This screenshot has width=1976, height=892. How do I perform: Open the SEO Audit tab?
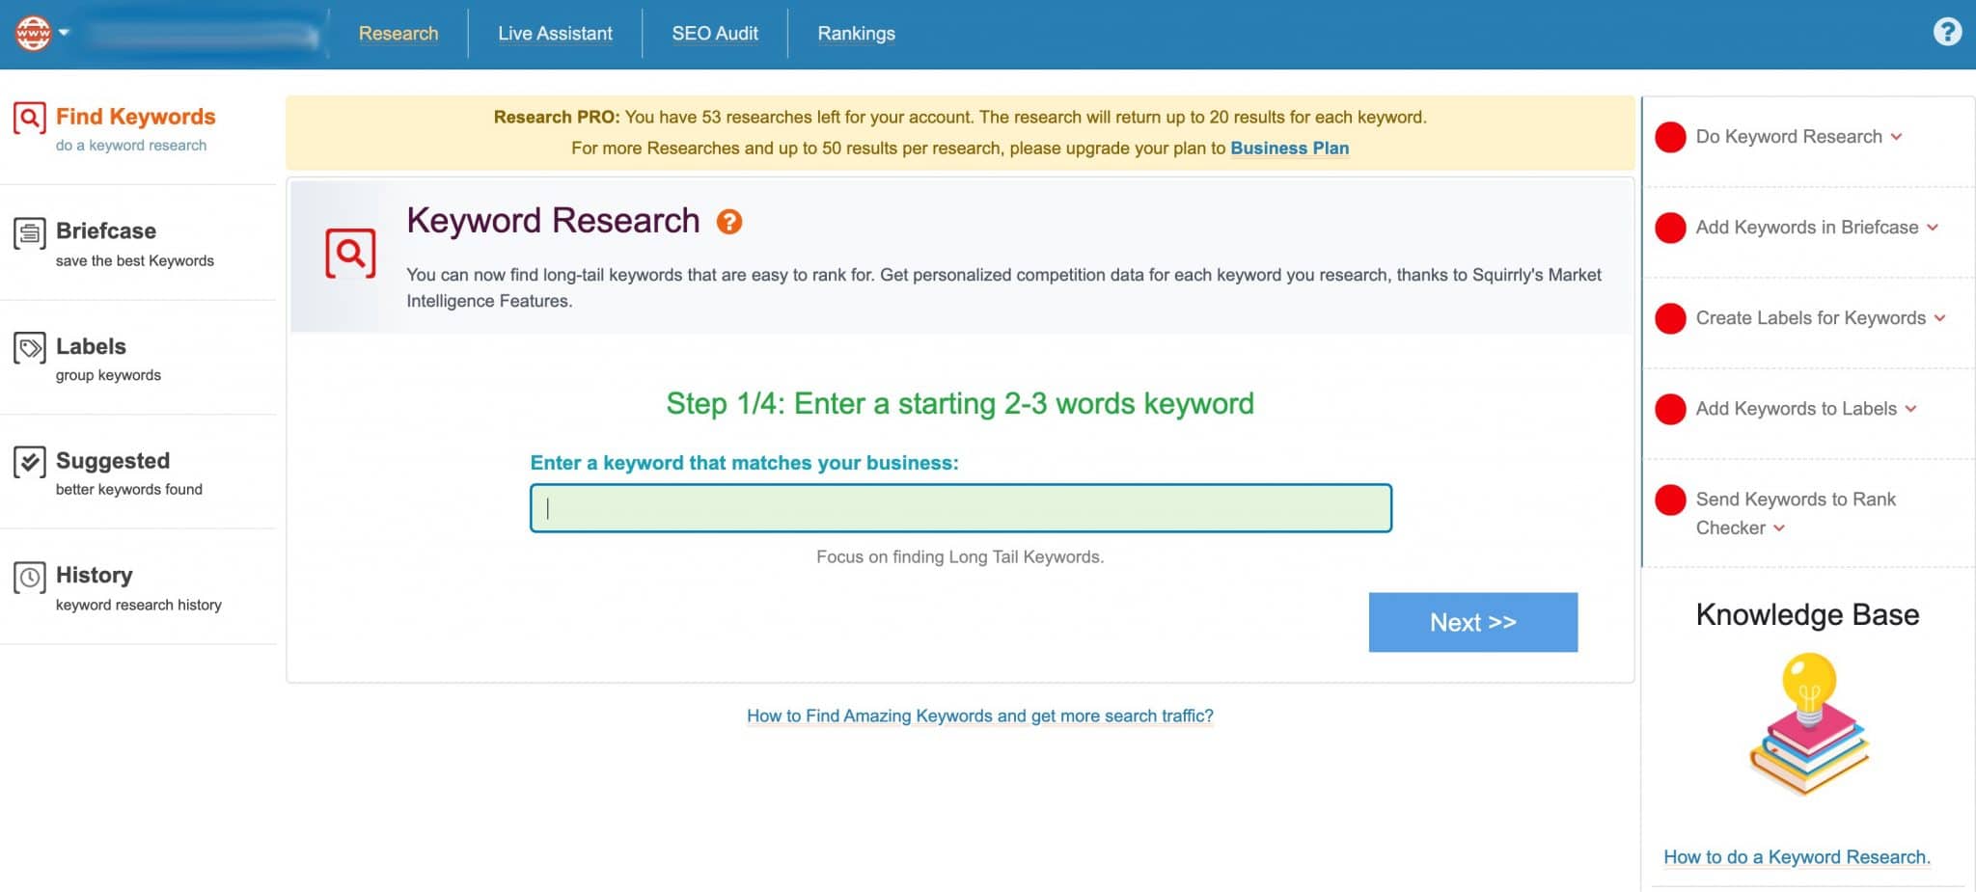click(715, 32)
